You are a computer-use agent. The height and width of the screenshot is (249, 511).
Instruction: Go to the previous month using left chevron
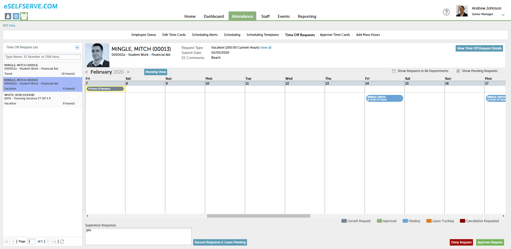(86, 72)
